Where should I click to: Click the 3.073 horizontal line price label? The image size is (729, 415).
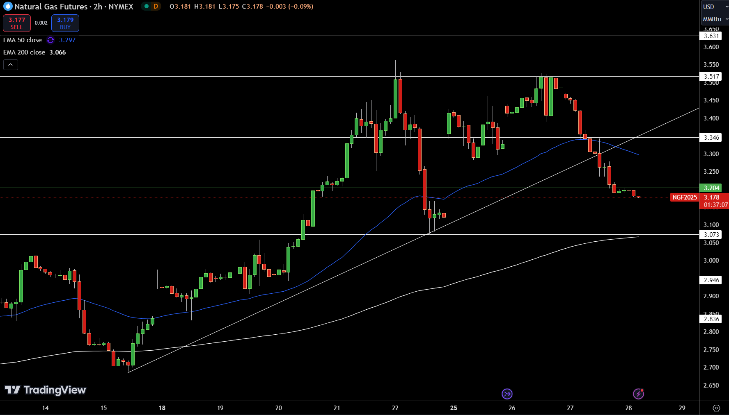pos(711,235)
